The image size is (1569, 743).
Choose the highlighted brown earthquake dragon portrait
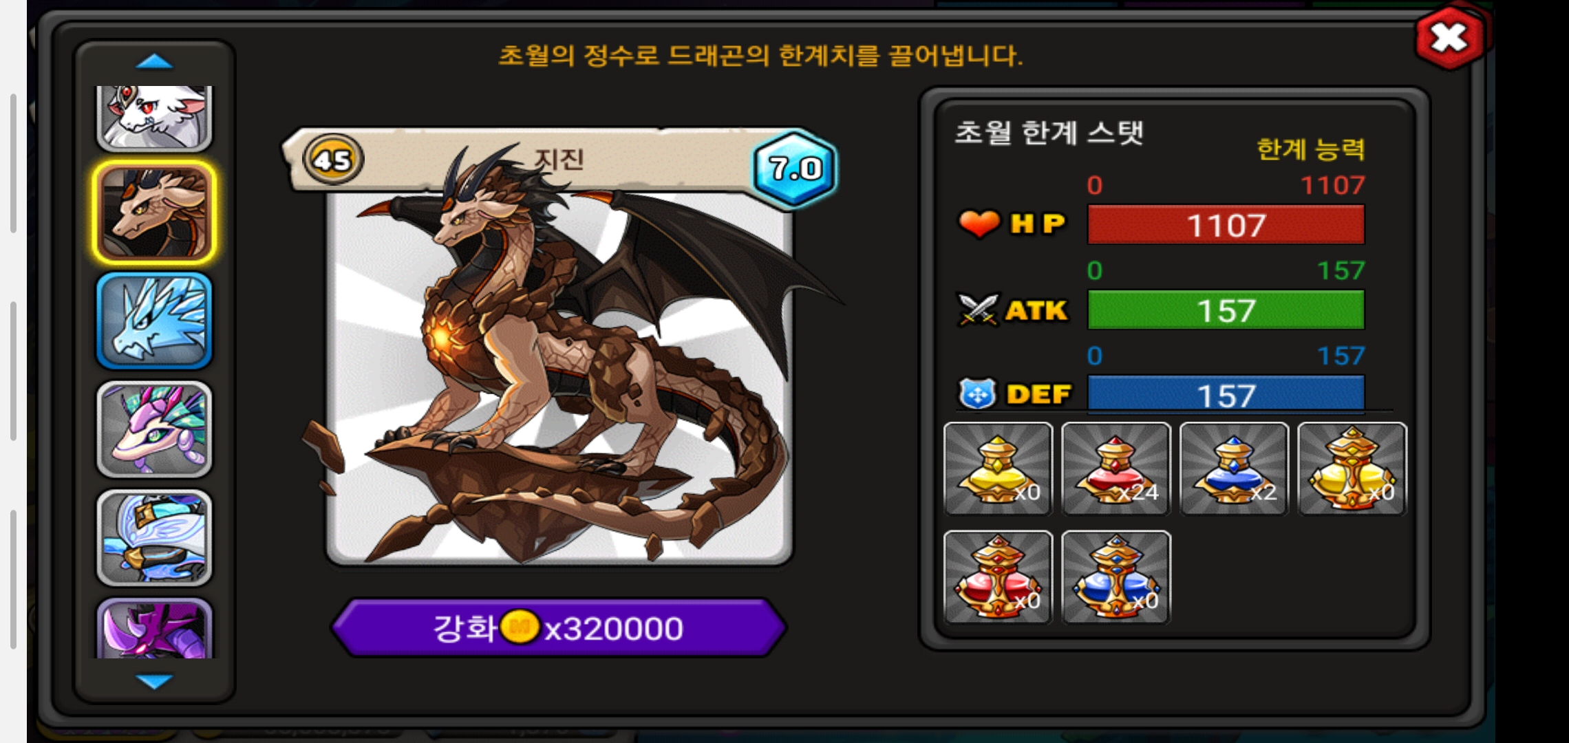tap(154, 212)
